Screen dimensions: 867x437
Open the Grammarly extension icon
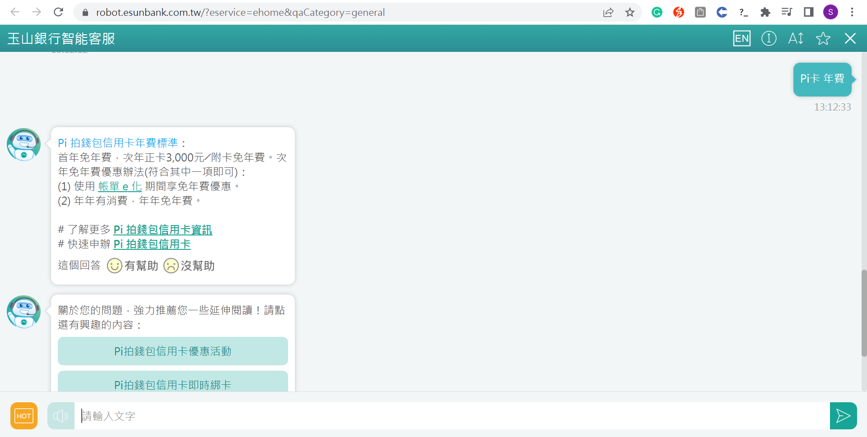657,12
